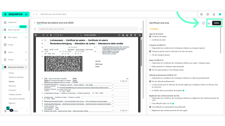225x126 pixels.
Task: Expand the Ventes menu
Action: pos(26,52)
